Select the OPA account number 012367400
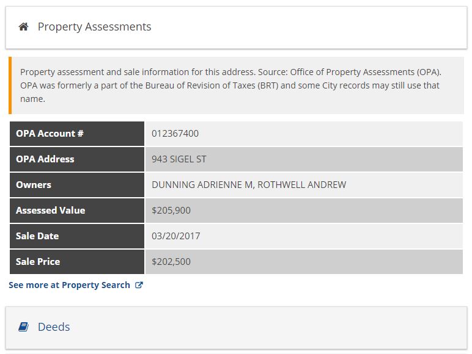Viewport: 472px width, 354px height. click(x=175, y=134)
